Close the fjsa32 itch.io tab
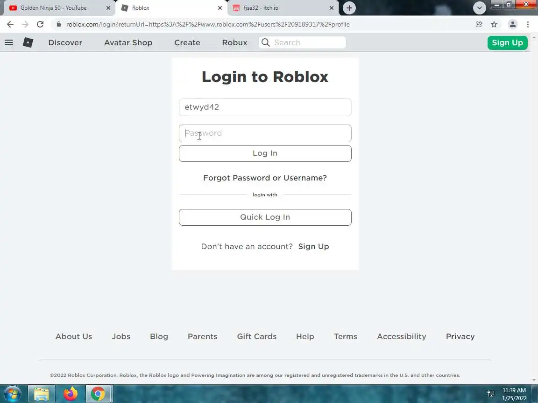The image size is (538, 403). pyautogui.click(x=332, y=8)
